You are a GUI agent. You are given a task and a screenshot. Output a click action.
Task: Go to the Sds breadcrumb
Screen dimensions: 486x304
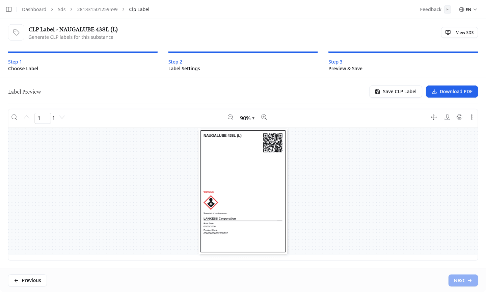pos(62,9)
